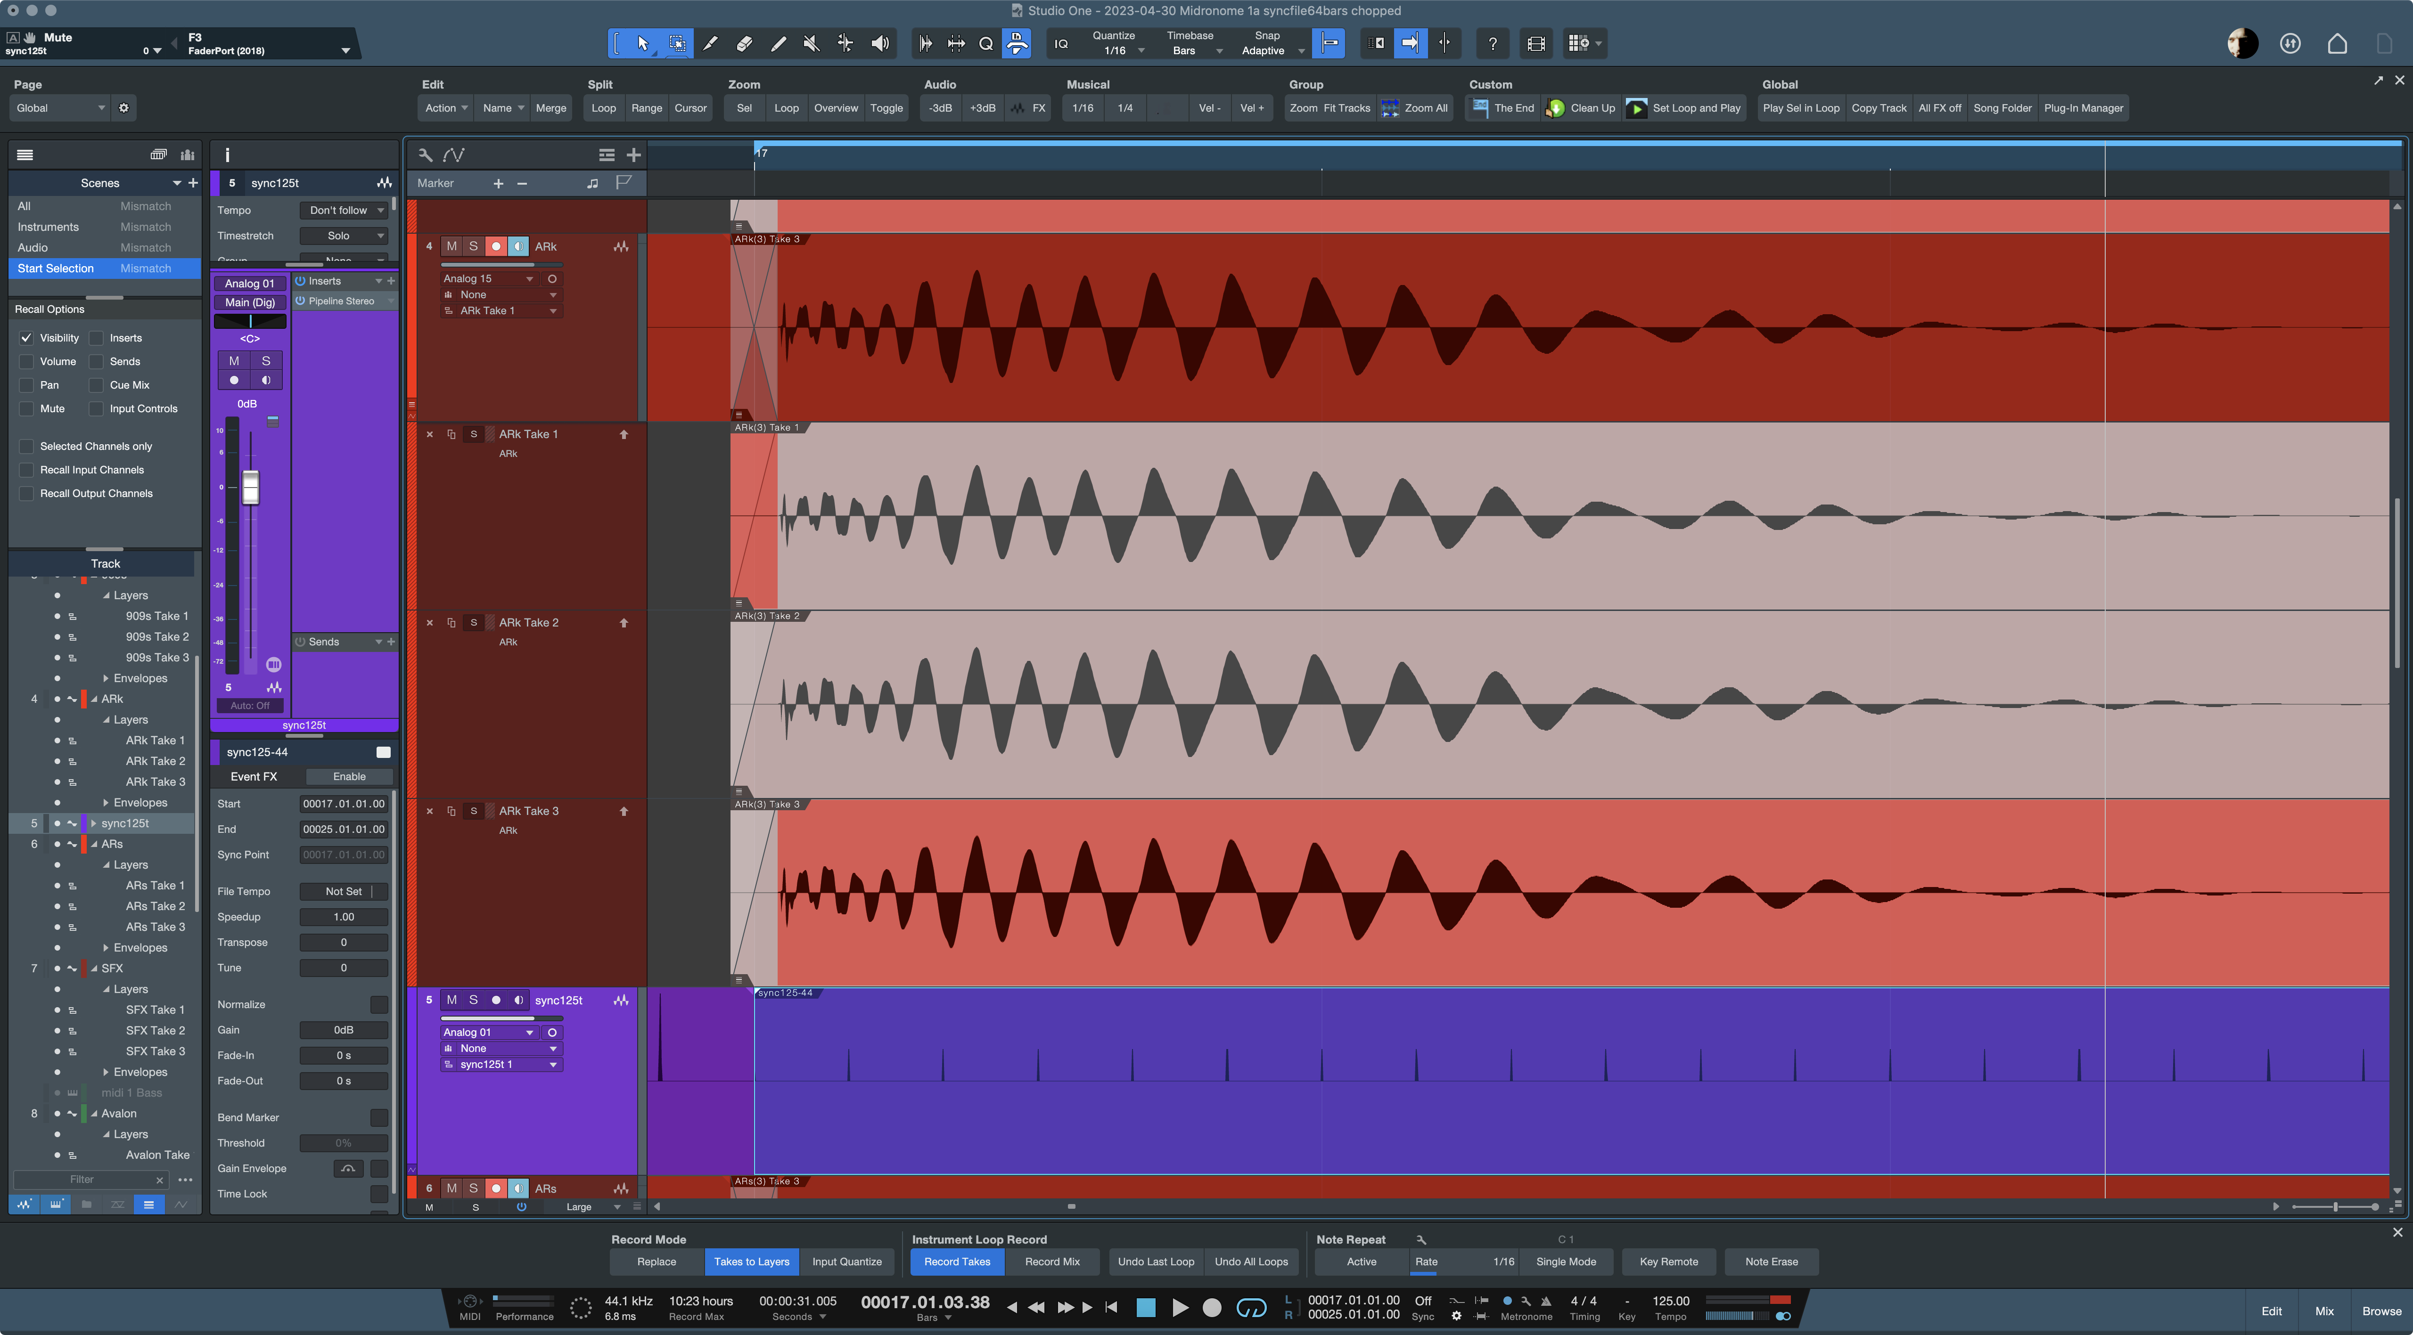The width and height of the screenshot is (2413, 1335).
Task: Select the Mute tool icon
Action: pyautogui.click(x=811, y=43)
